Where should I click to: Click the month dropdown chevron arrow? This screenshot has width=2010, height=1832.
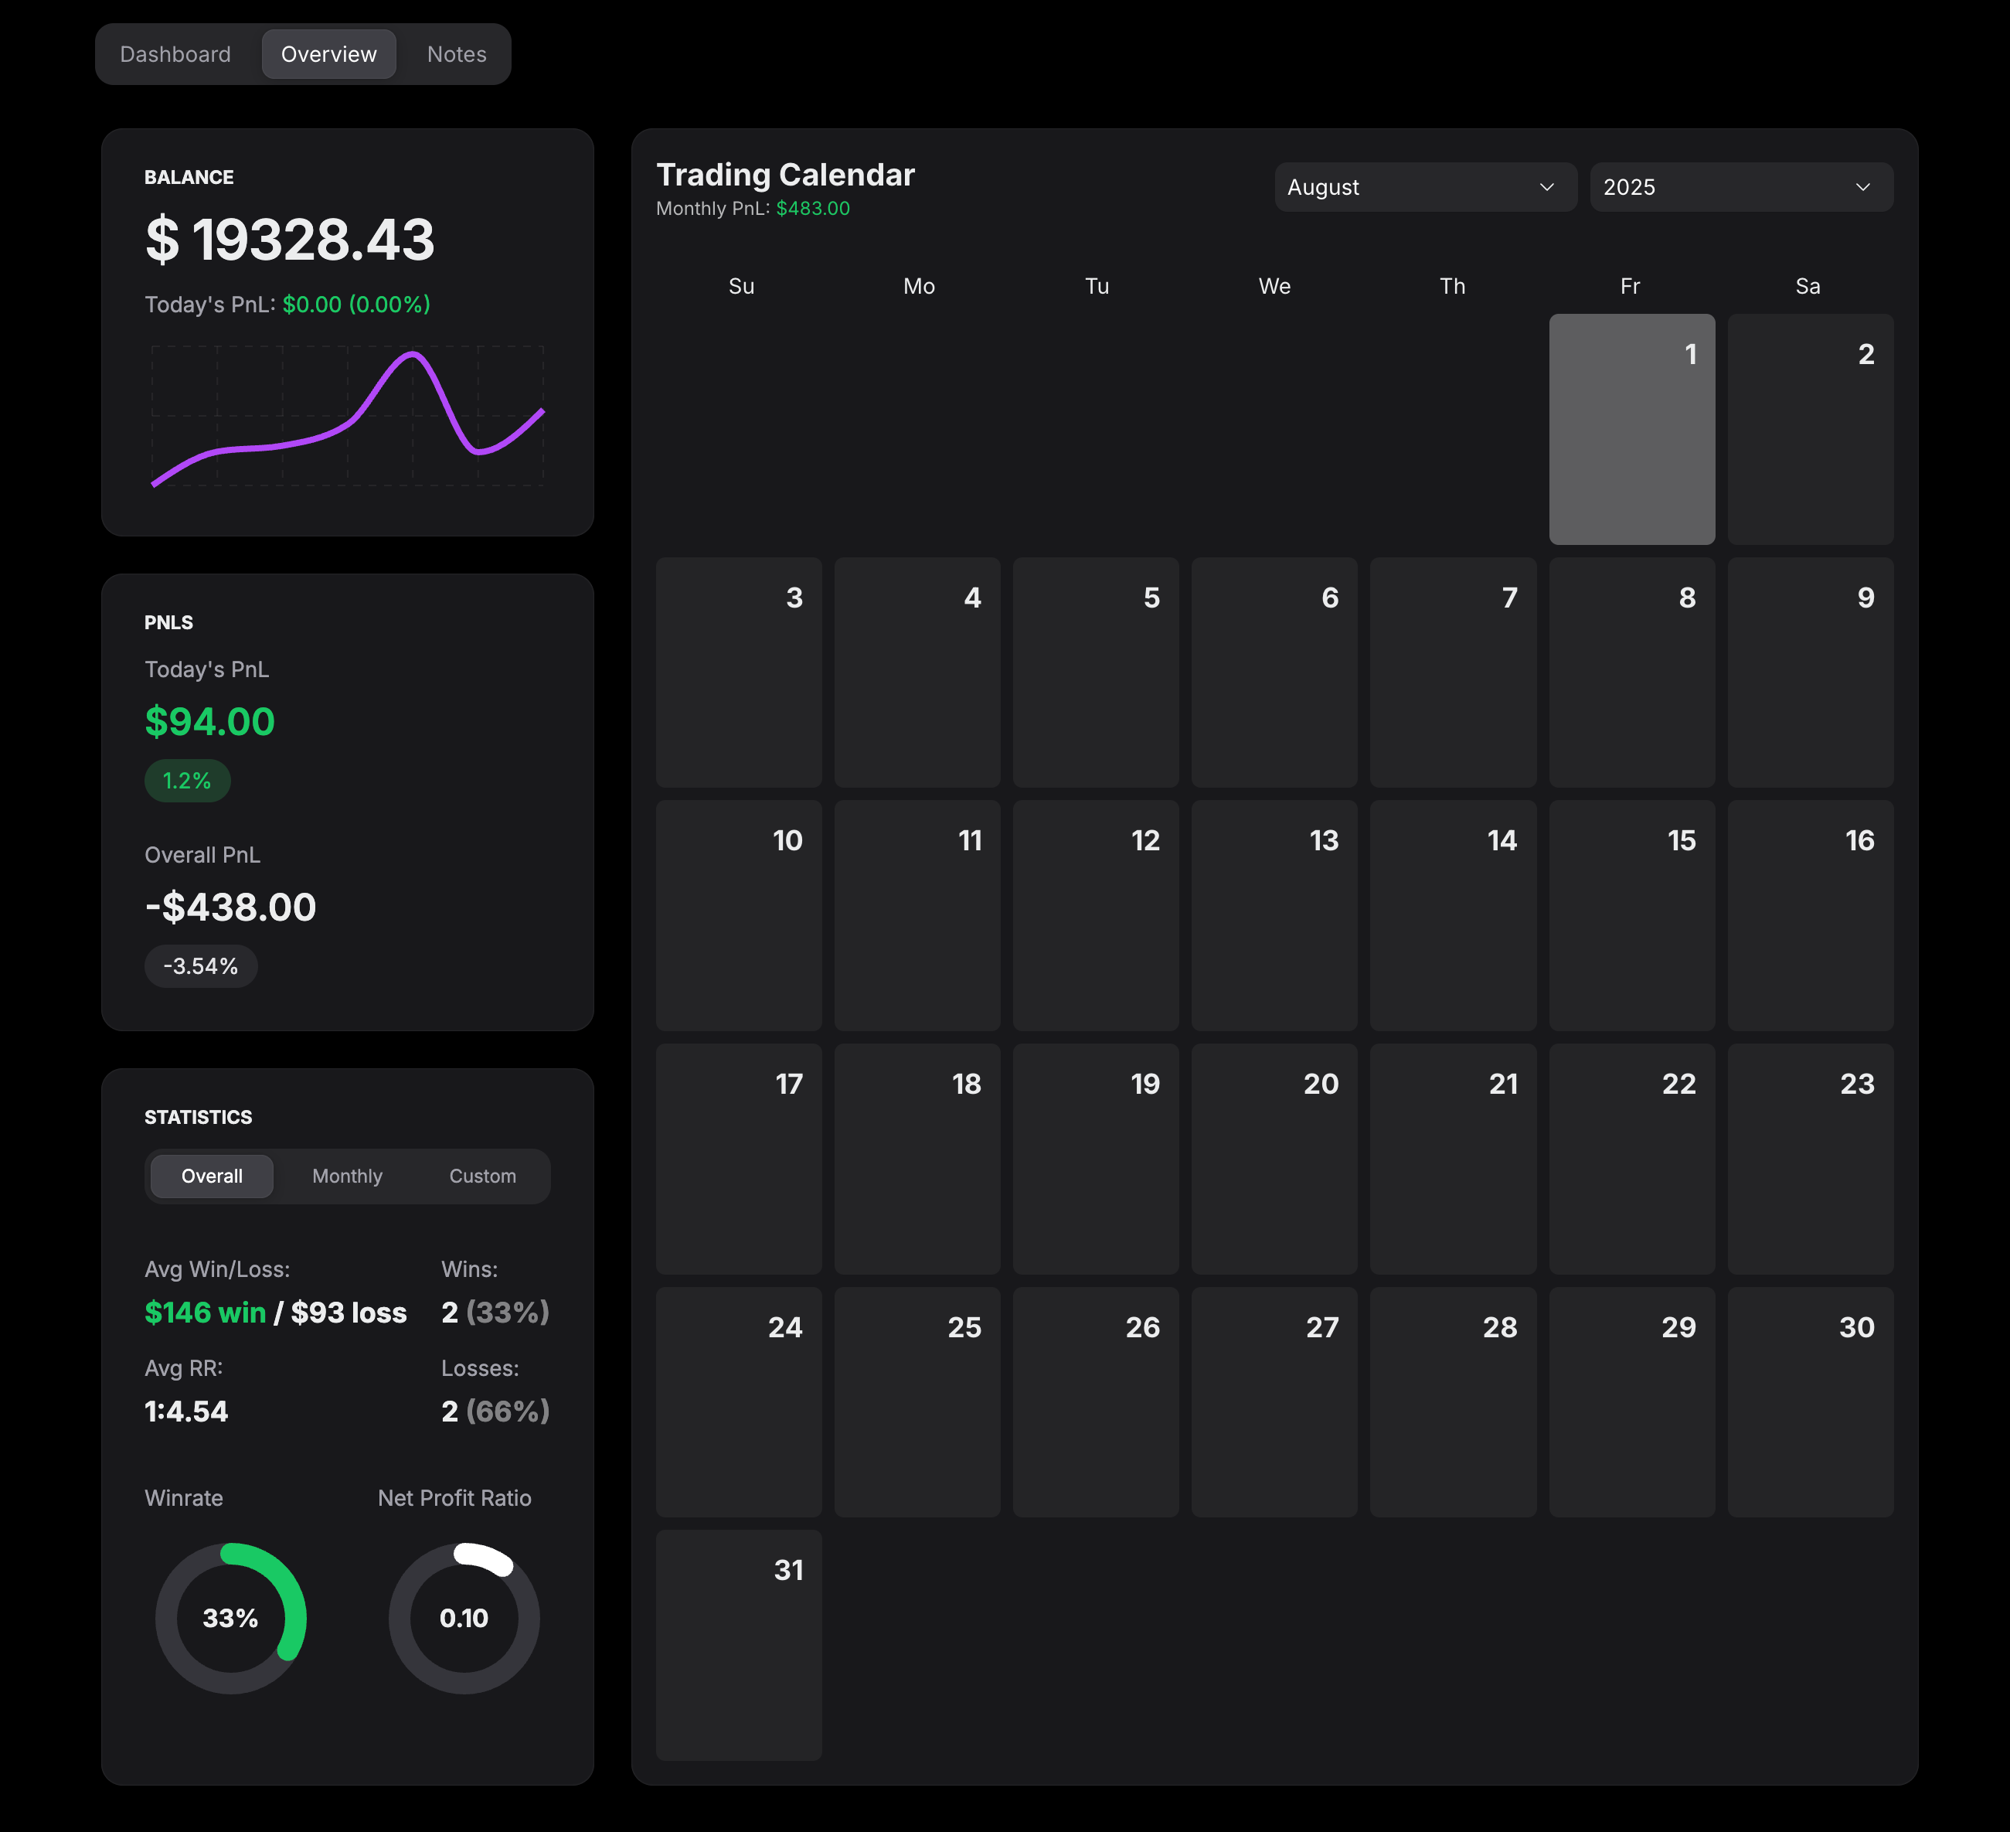[x=1546, y=188]
